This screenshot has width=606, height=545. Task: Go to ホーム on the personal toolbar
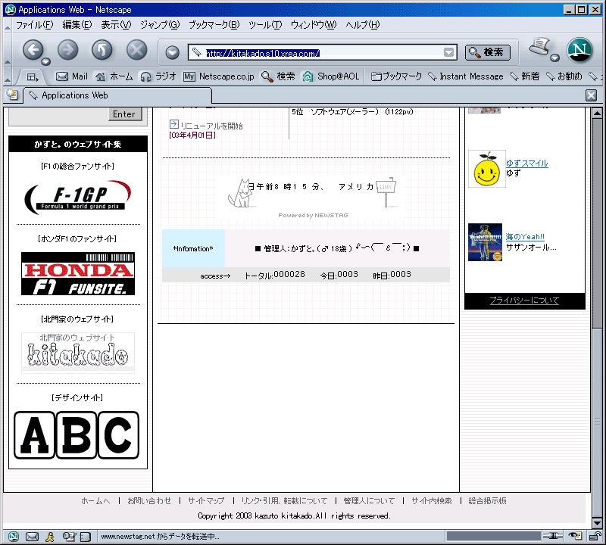click(x=114, y=76)
